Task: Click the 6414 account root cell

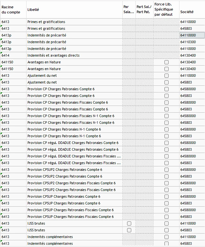Action: tap(13, 55)
